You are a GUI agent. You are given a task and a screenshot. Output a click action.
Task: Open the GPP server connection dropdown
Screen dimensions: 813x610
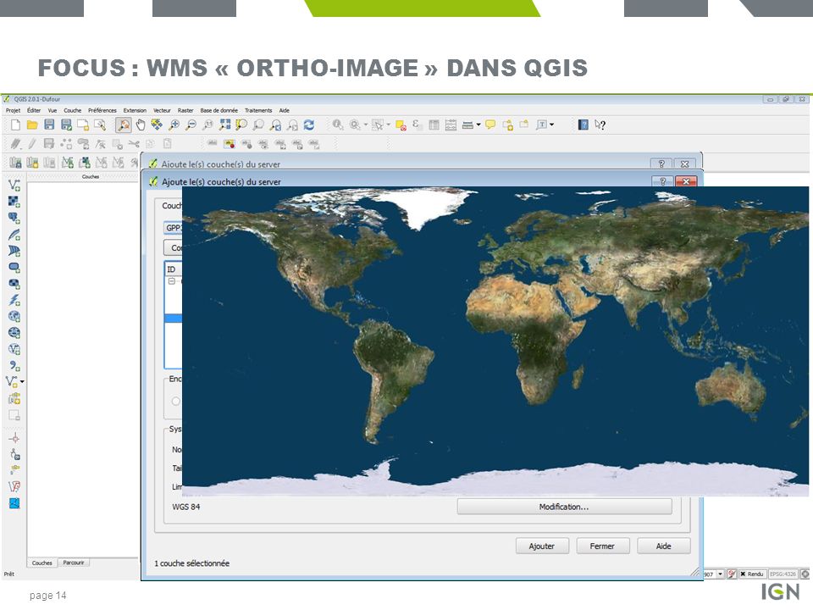coord(173,227)
